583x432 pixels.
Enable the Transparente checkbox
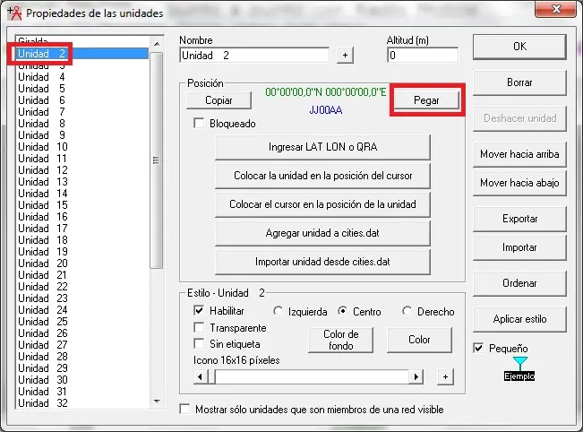[199, 327]
